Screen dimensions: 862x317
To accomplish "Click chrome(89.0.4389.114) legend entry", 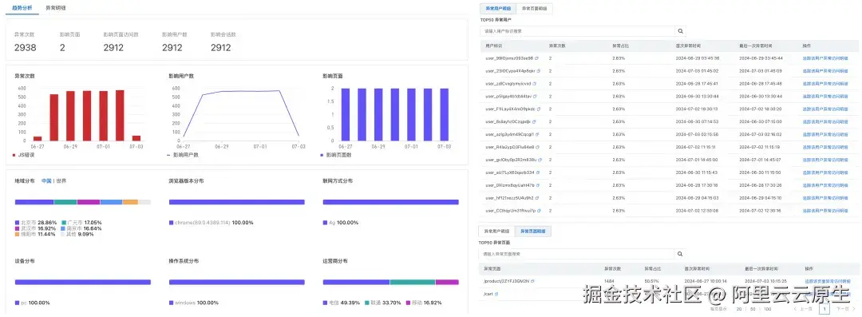I will pyautogui.click(x=211, y=222).
